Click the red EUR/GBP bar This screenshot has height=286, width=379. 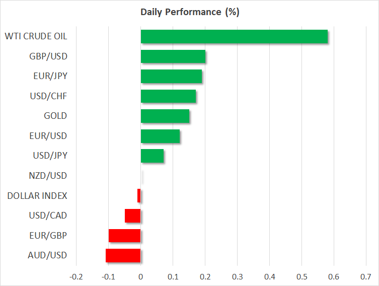point(125,236)
